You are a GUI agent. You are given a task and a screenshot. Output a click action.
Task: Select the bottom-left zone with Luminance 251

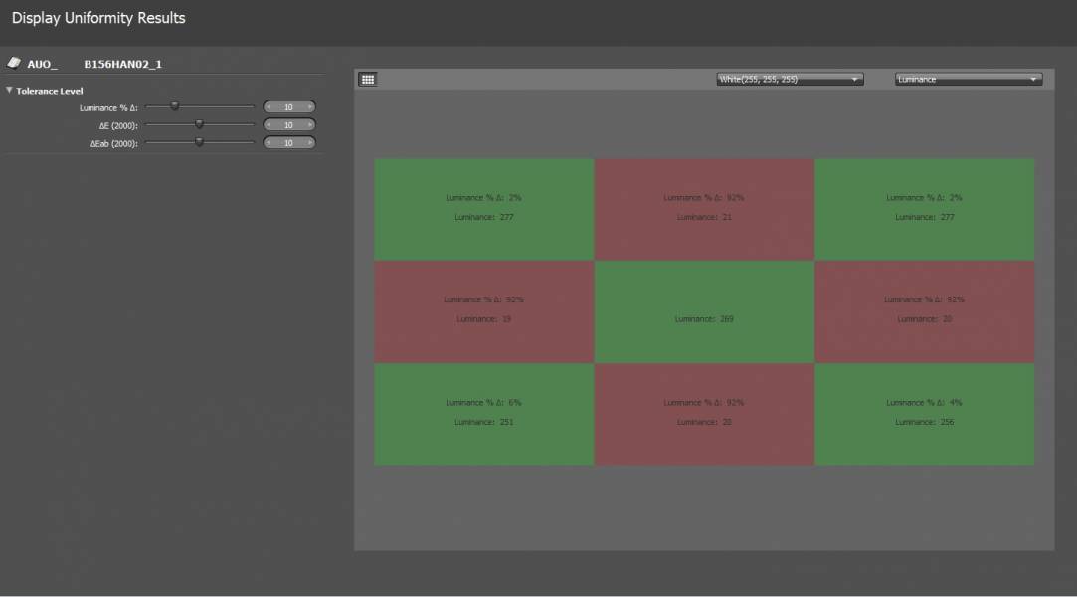[483, 414]
